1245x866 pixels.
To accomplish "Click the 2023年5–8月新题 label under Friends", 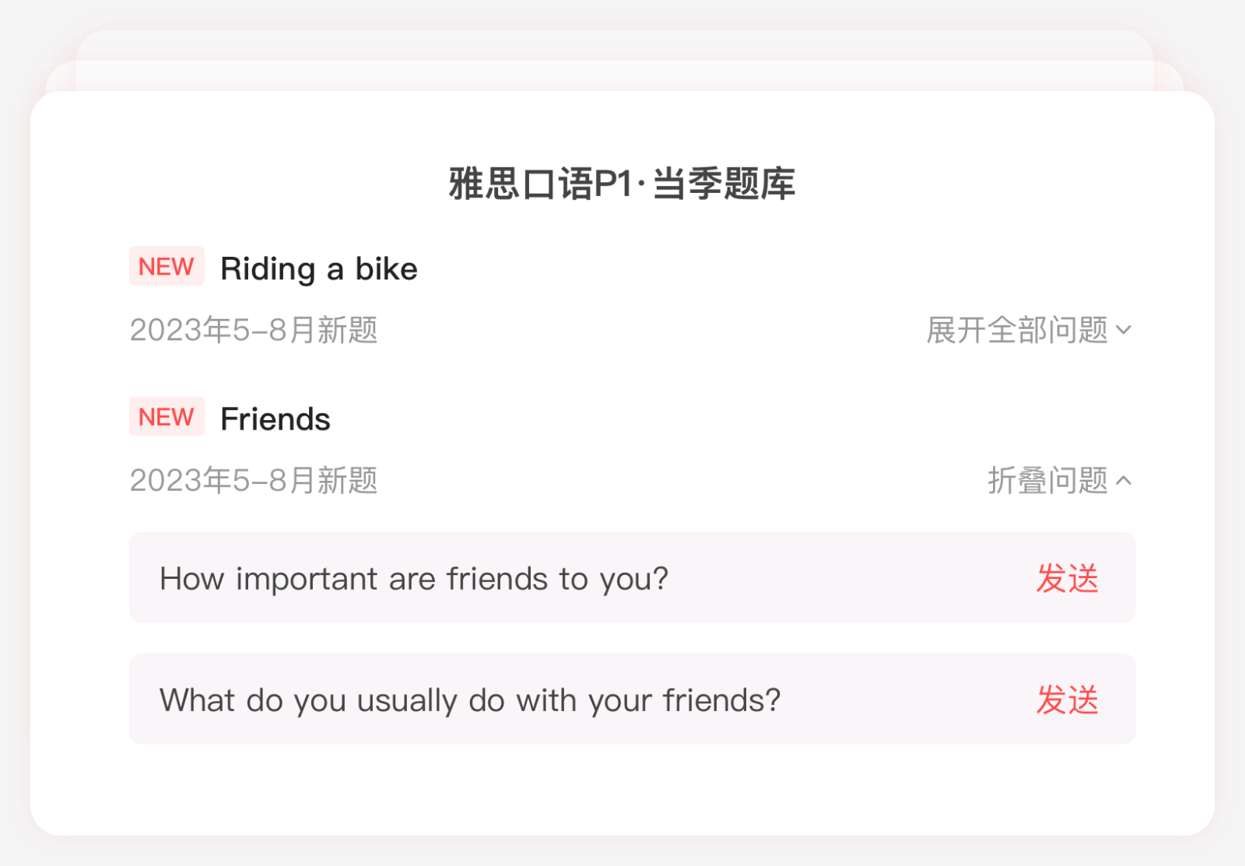I will 254,480.
